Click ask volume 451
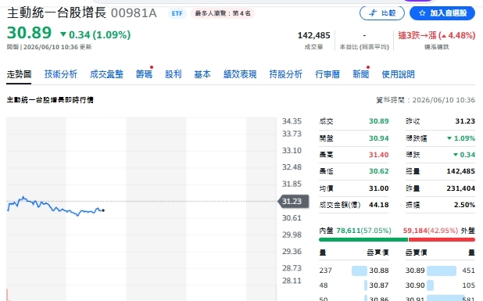This screenshot has width=483, height=301. tap(468, 271)
